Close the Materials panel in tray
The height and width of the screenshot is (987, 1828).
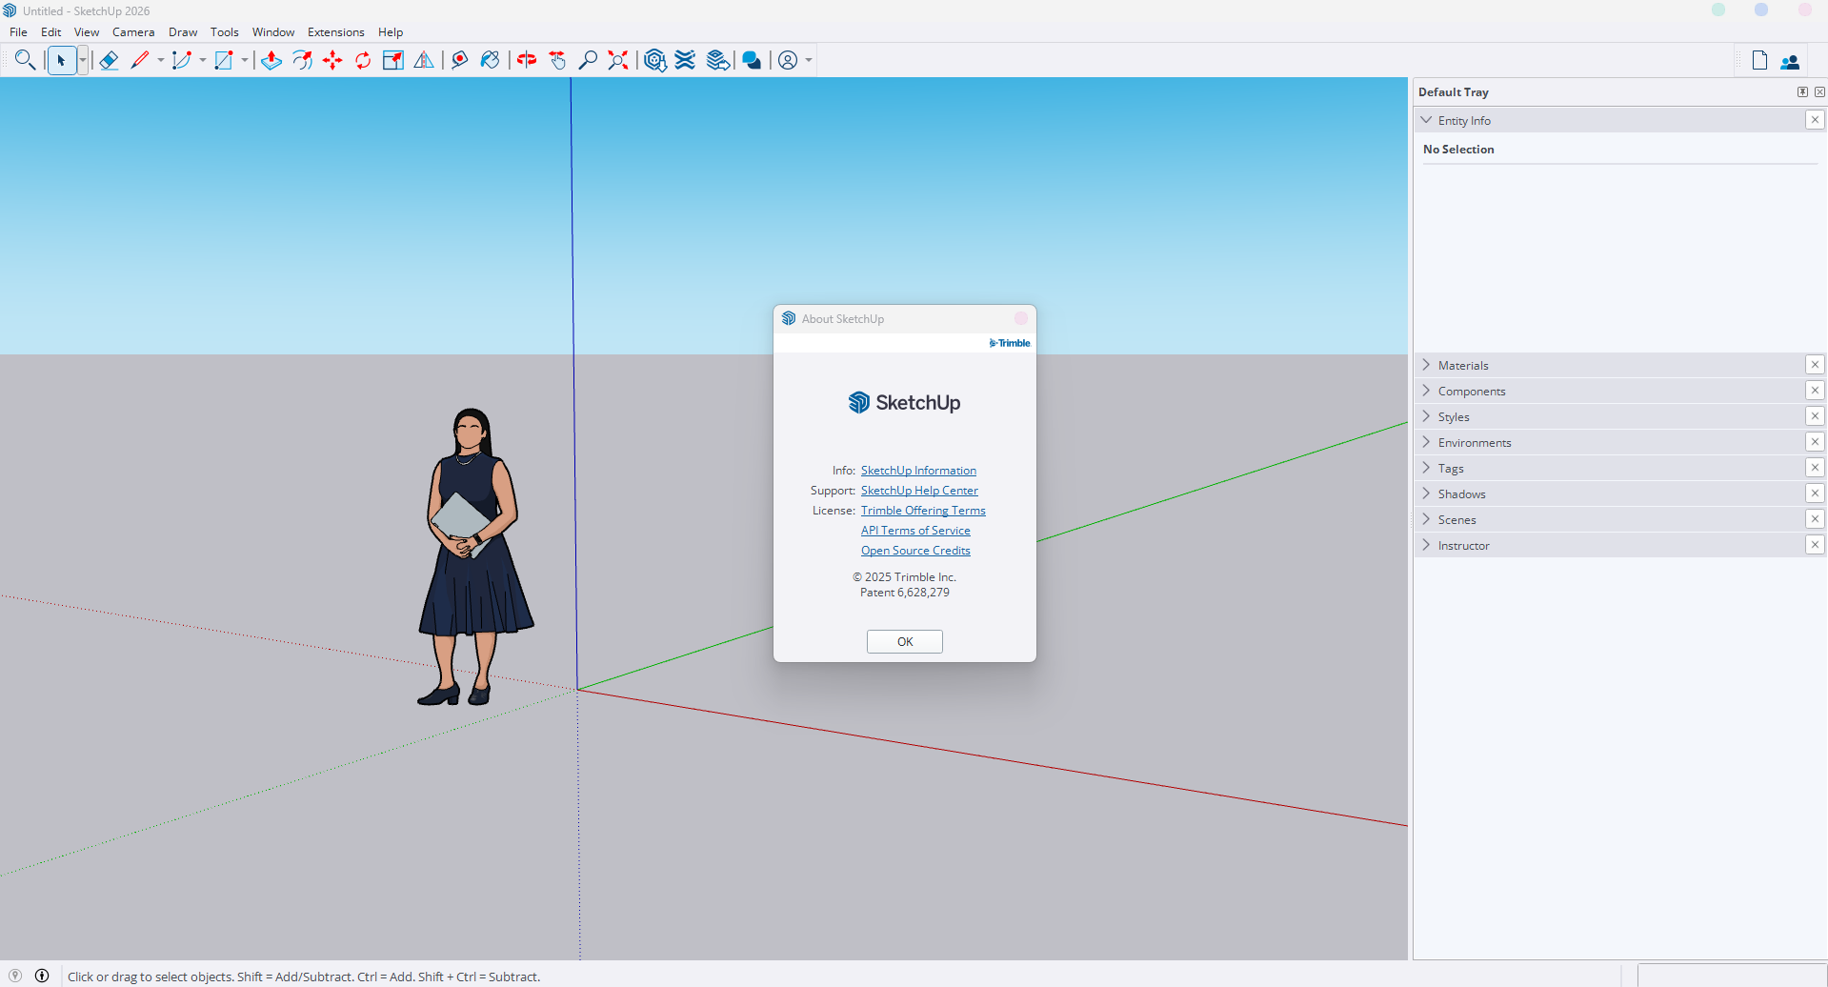(1815, 365)
